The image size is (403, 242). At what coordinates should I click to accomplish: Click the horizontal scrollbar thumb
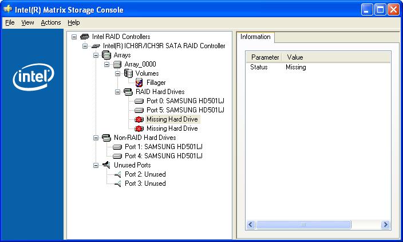point(303,224)
